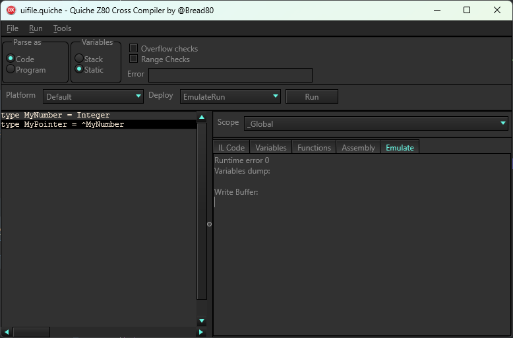Switch to the Variables tab
513x338 pixels.
(271, 147)
